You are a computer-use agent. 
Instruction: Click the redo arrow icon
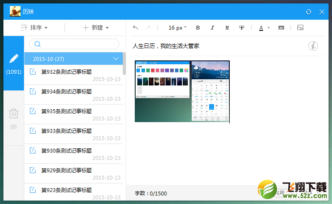[148, 27]
